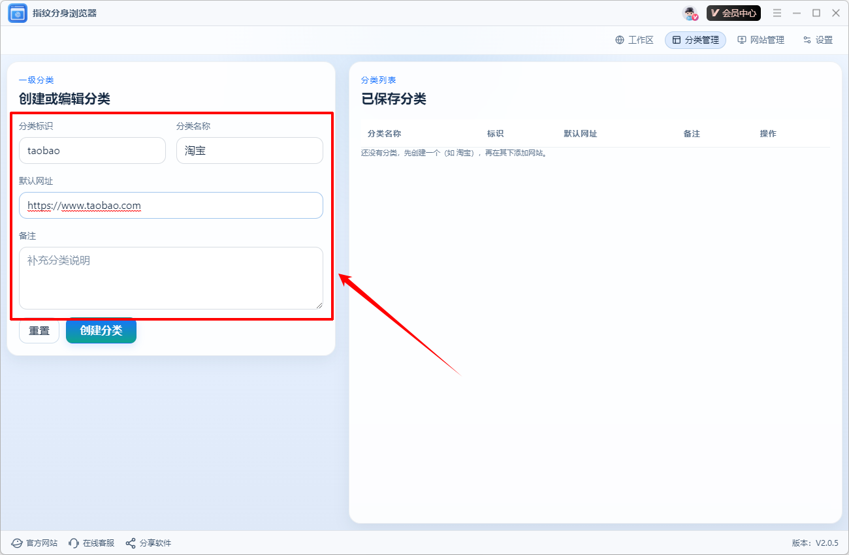Click into the 默认网址 URL field

tap(171, 205)
